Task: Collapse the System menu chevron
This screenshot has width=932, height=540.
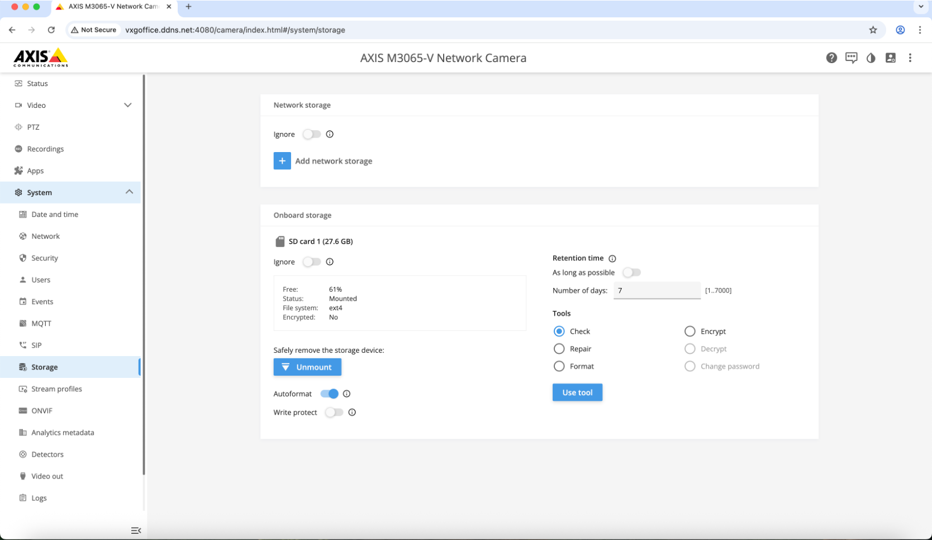Action: click(129, 192)
